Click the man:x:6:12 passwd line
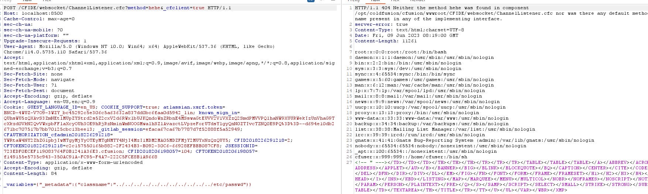Image resolution: width=648 pixels, height=194 pixels. (x=424, y=85)
